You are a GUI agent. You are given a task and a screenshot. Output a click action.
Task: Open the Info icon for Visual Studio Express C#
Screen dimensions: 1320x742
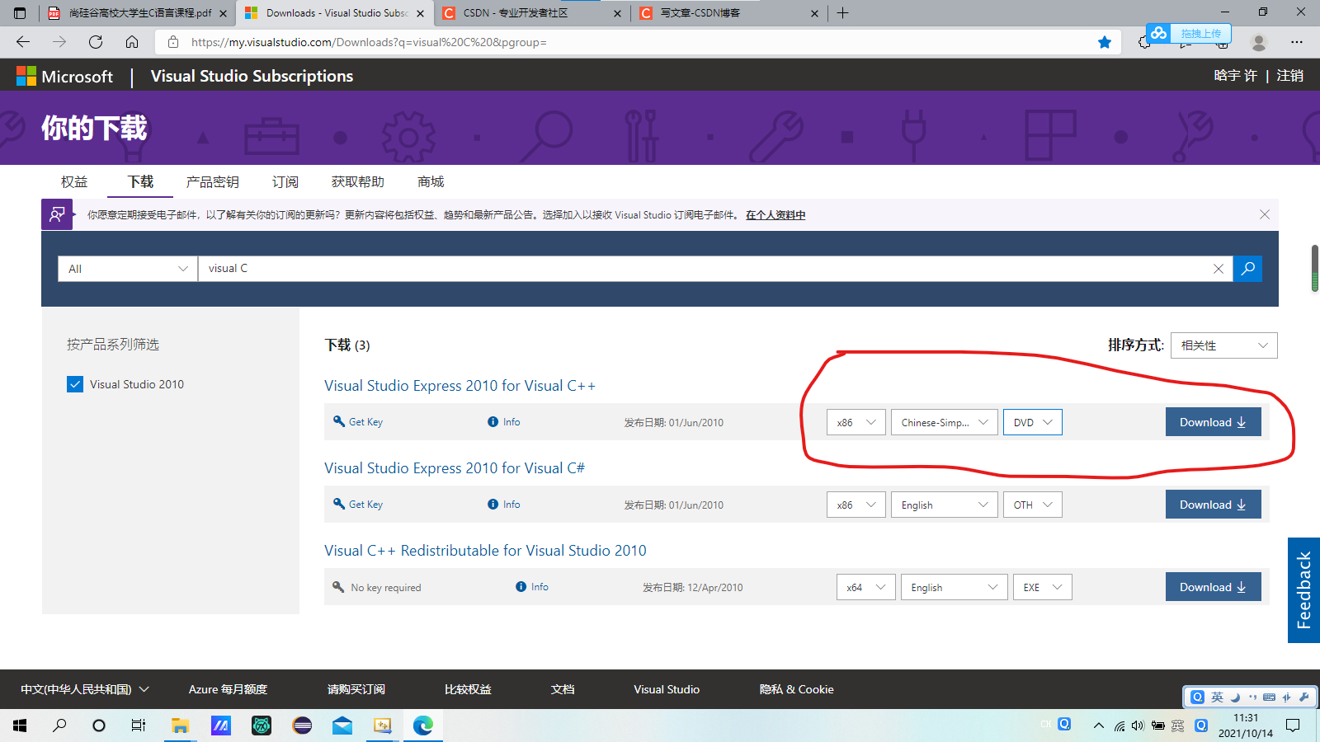(x=493, y=504)
